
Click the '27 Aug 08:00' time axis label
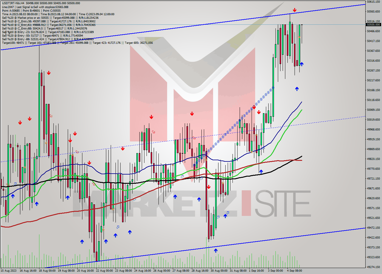click(x=181, y=271)
